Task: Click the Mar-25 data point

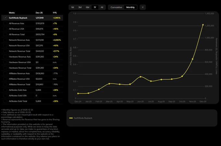Action: [x=109, y=84]
